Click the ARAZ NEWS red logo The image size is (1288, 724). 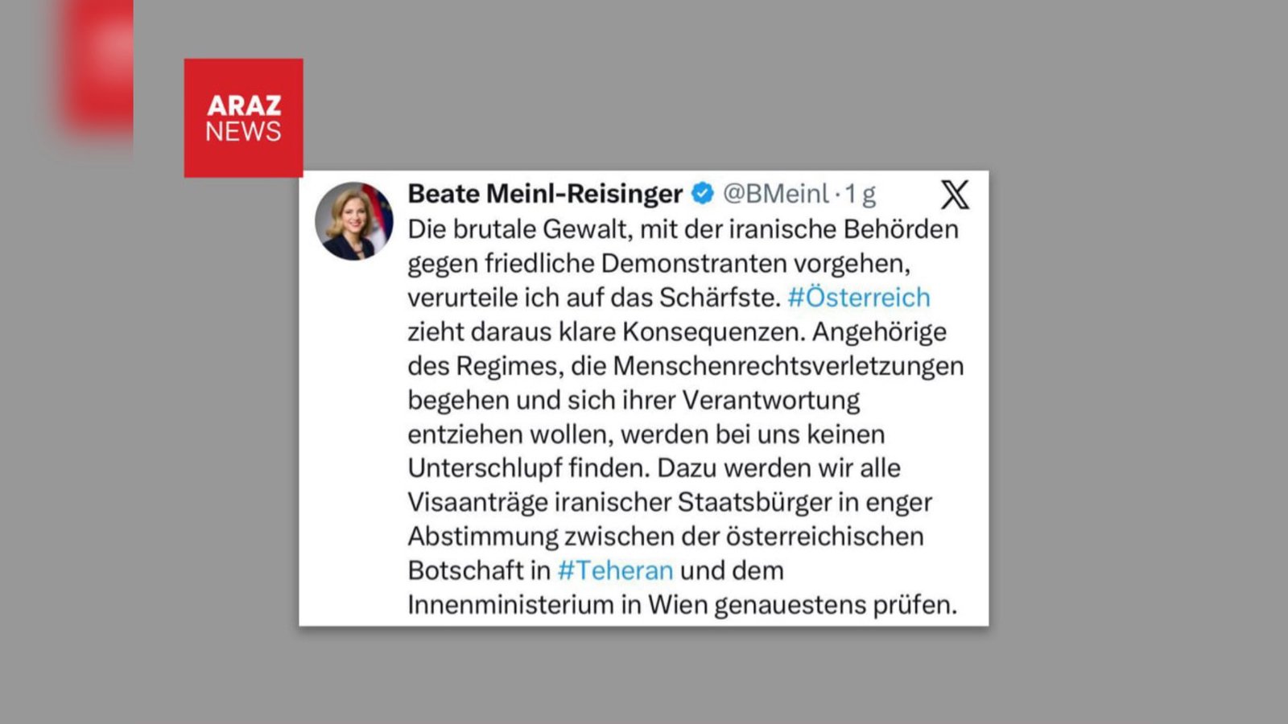point(243,117)
